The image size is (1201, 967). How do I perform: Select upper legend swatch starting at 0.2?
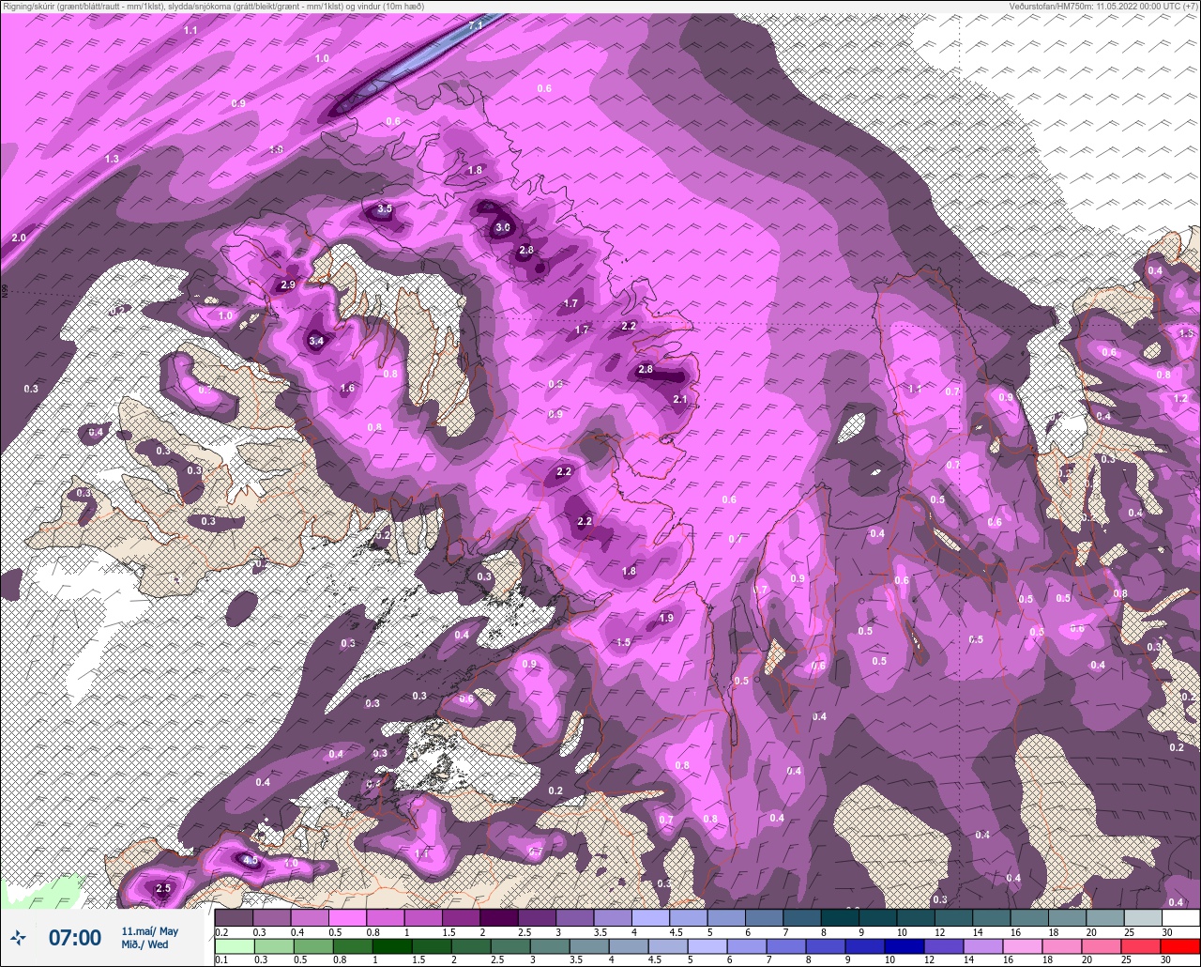click(x=234, y=917)
